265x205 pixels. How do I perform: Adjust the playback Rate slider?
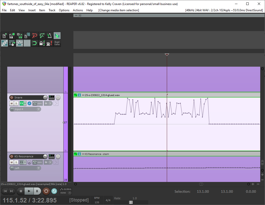pos(131,202)
